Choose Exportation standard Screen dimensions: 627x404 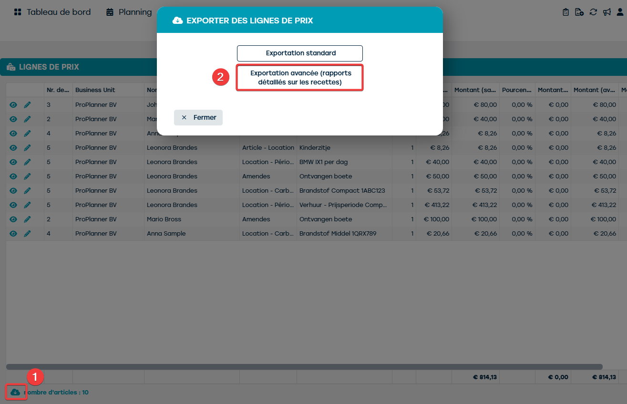(x=300, y=53)
